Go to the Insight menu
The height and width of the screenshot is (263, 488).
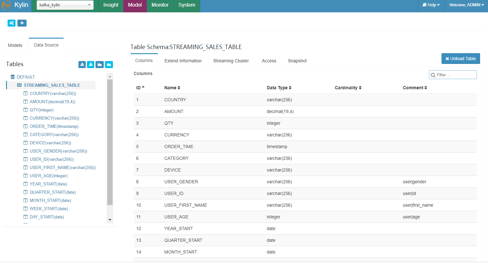[111, 5]
